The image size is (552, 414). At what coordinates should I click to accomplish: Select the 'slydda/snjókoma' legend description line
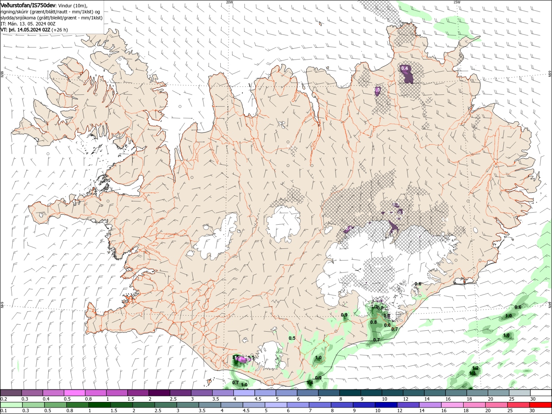point(52,18)
